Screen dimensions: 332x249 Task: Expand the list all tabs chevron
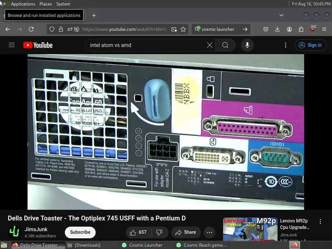coord(281,15)
